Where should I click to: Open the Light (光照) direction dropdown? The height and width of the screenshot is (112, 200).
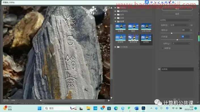coord(181,44)
